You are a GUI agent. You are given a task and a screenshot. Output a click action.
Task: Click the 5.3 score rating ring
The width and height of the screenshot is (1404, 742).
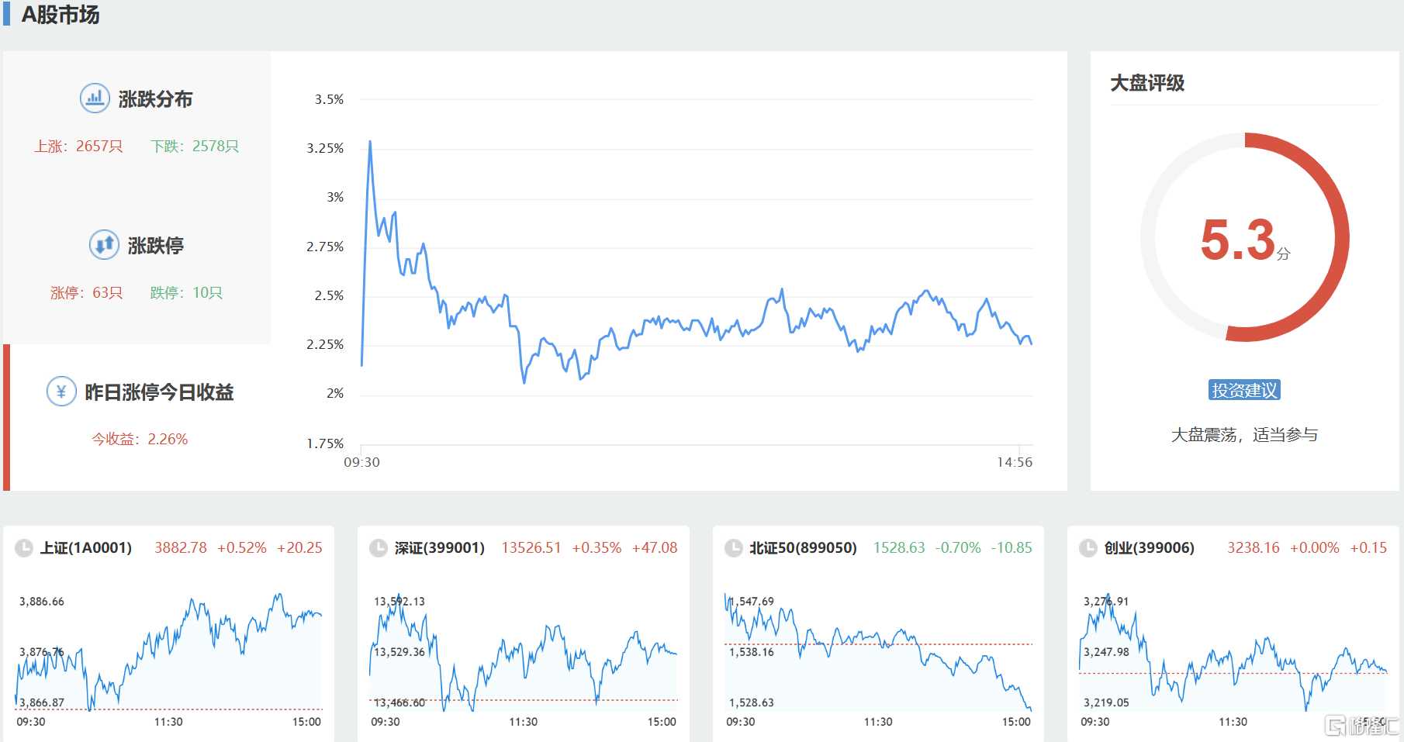coord(1244,237)
